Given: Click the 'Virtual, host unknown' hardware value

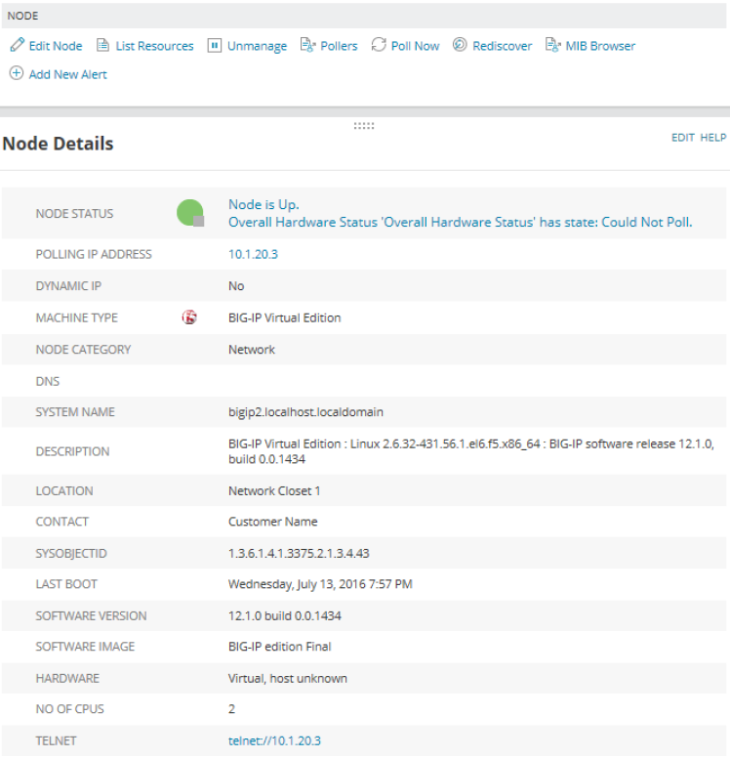Looking at the screenshot, I should (287, 678).
